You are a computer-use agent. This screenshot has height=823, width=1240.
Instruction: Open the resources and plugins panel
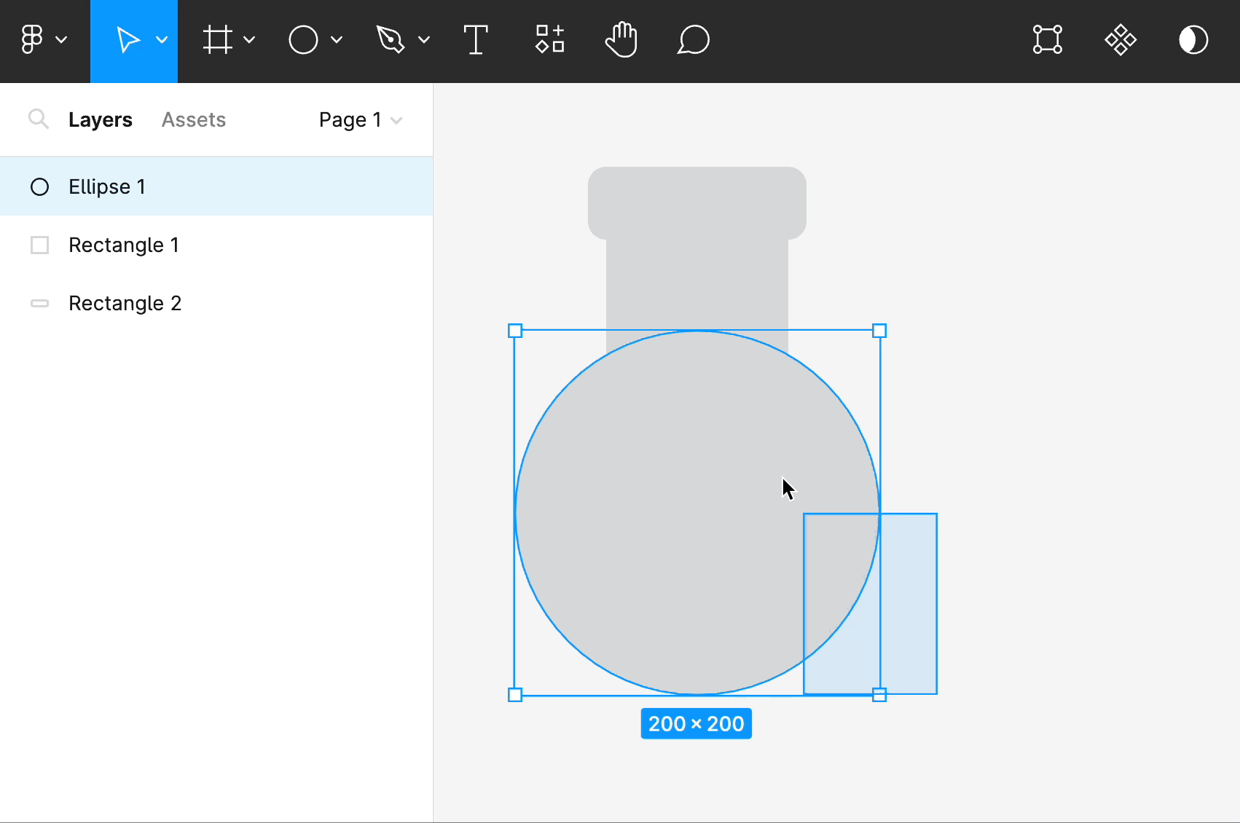[550, 40]
